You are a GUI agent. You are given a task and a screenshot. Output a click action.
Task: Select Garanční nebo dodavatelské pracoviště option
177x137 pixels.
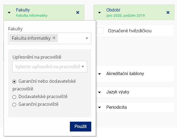tap(14, 82)
